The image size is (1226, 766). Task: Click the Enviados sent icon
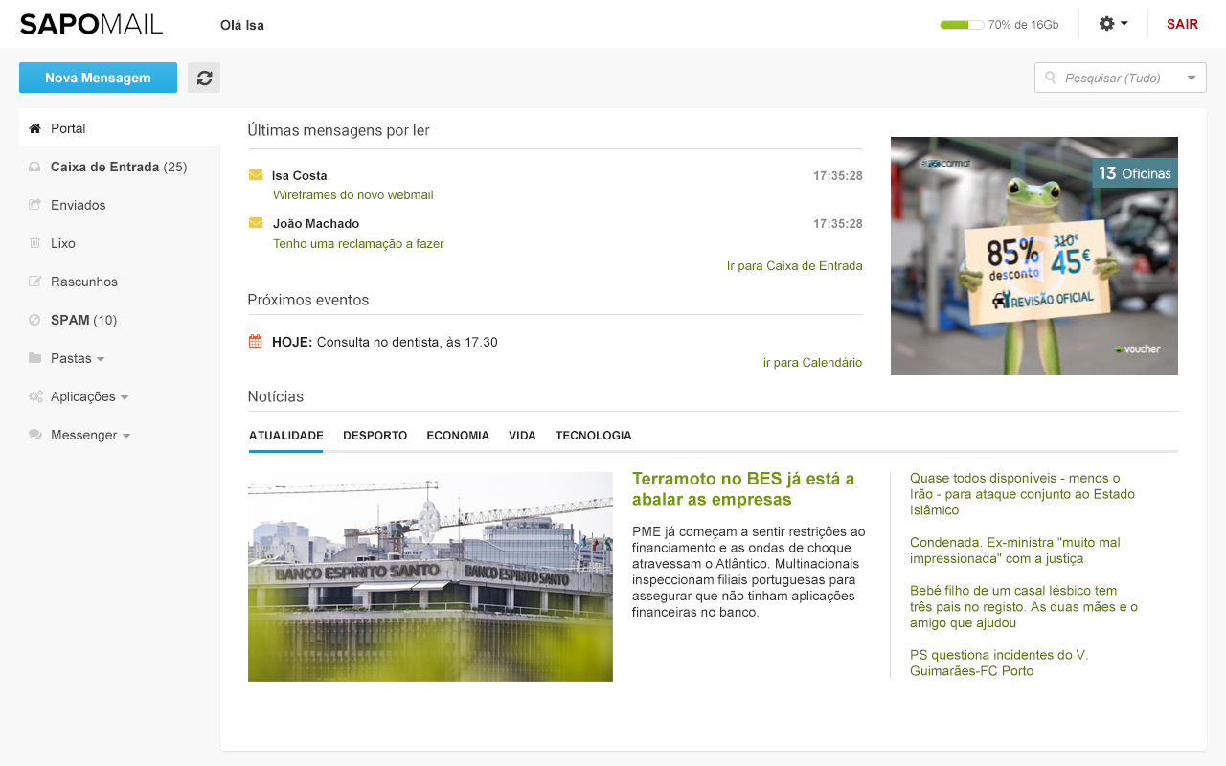coord(35,205)
